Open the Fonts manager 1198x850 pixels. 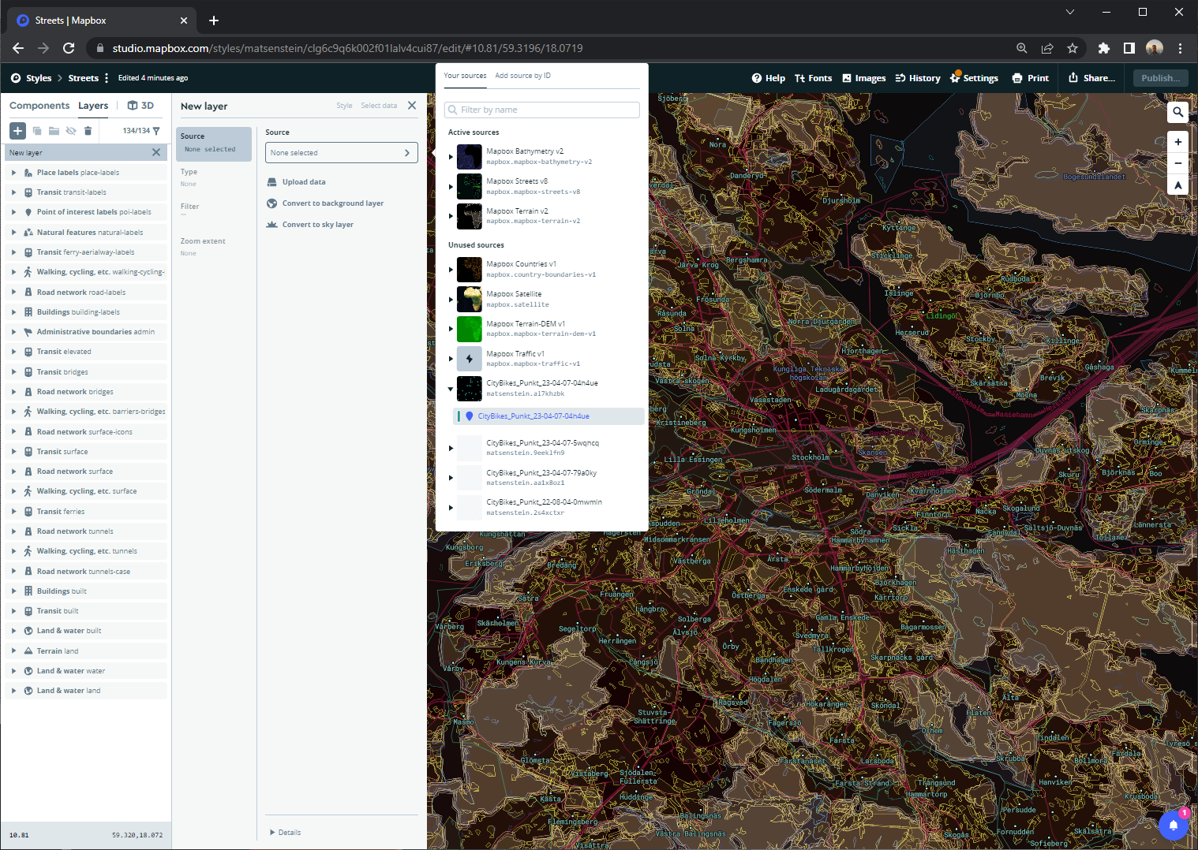[813, 78]
